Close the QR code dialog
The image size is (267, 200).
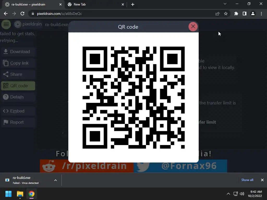coord(193,27)
